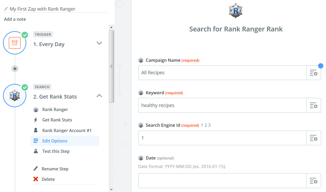Insert a field into Campaign Name
Image resolution: width=326 pixels, height=192 pixels.
[x=313, y=73]
